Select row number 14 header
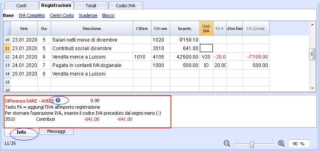This screenshot has width=320, height=151. point(7,74)
